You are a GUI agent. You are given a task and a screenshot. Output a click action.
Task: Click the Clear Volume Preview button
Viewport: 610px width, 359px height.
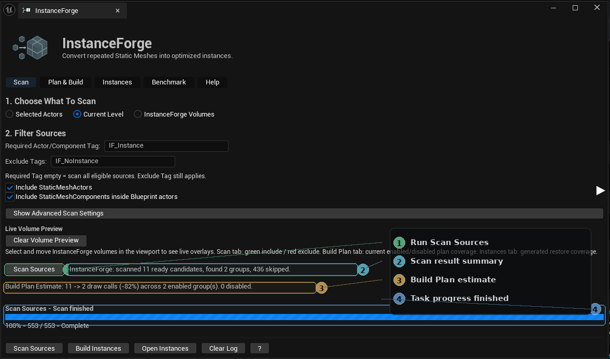pos(46,240)
